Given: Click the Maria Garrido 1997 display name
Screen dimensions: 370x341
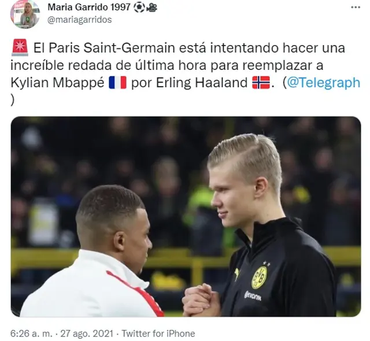Looking at the screenshot, I should (x=89, y=8).
